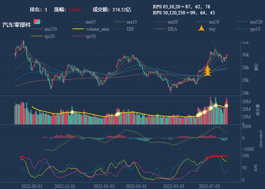Toggle the buy marker legend
Image resolution: width=265 pixels, height=189 pixels.
pos(207,29)
